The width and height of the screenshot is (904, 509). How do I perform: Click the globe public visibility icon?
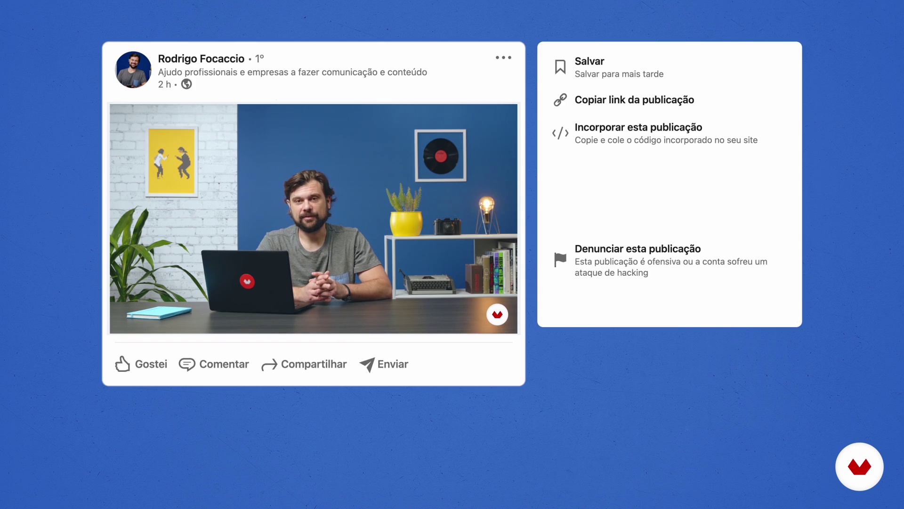point(186,84)
